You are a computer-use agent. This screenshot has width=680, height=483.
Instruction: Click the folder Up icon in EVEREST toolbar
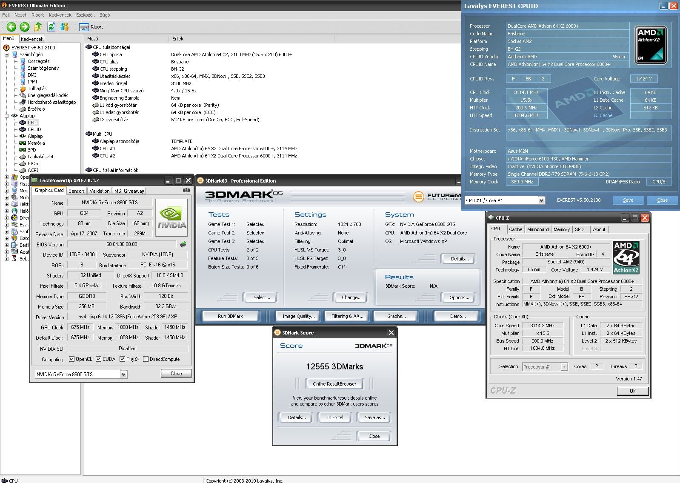[38, 27]
